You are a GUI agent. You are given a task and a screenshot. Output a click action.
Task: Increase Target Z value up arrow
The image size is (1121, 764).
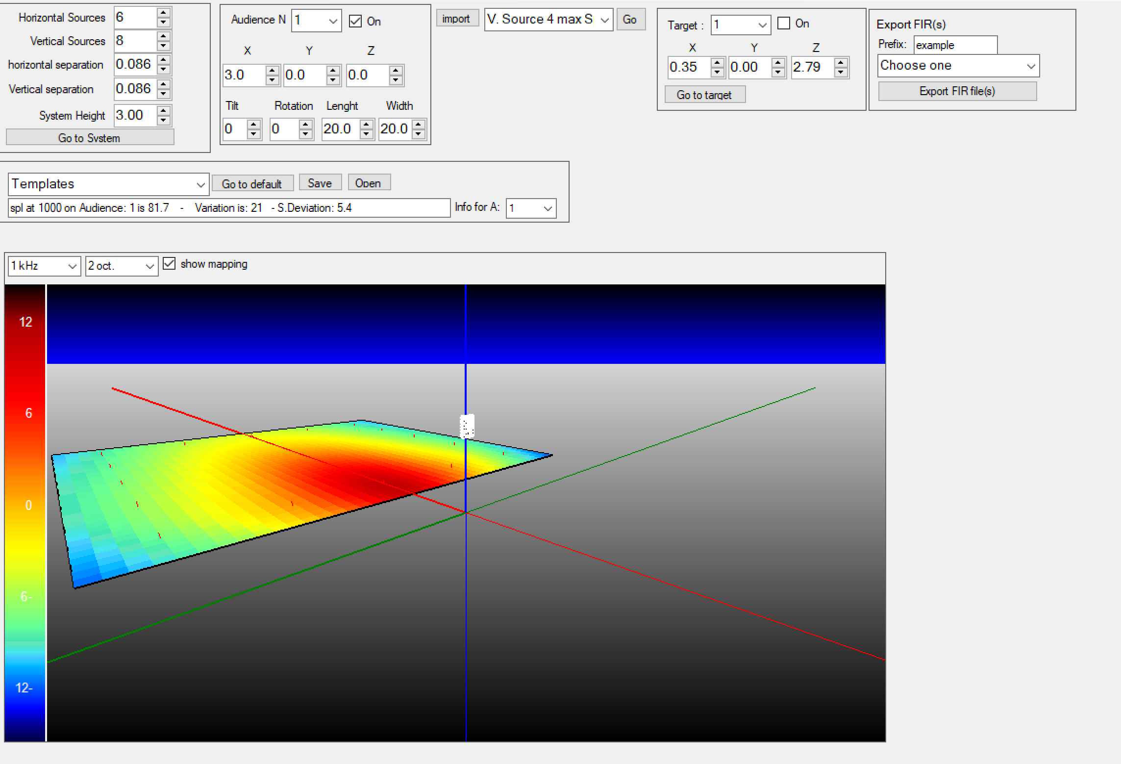tap(841, 62)
